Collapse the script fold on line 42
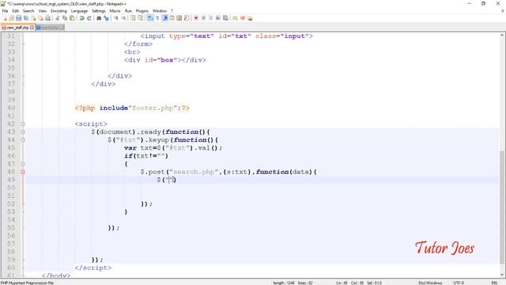 [23, 123]
